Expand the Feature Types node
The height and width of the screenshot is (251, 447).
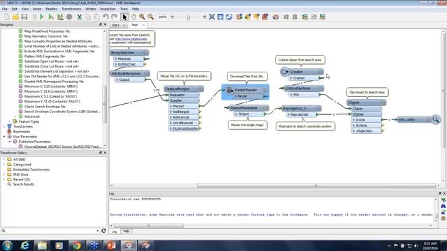[x=10, y=121]
